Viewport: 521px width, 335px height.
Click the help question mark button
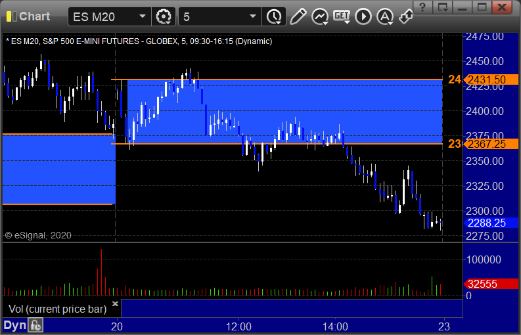(422, 7)
